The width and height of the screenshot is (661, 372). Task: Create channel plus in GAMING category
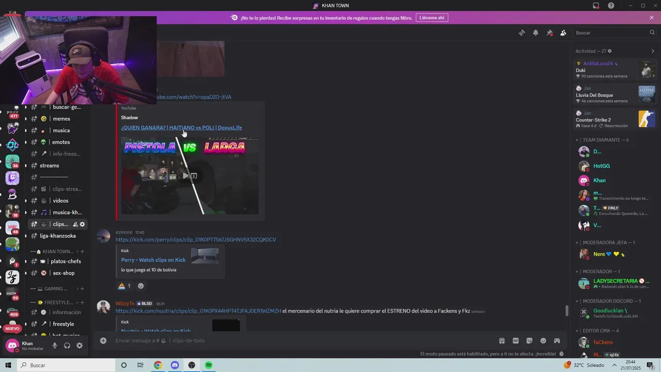coord(82,289)
